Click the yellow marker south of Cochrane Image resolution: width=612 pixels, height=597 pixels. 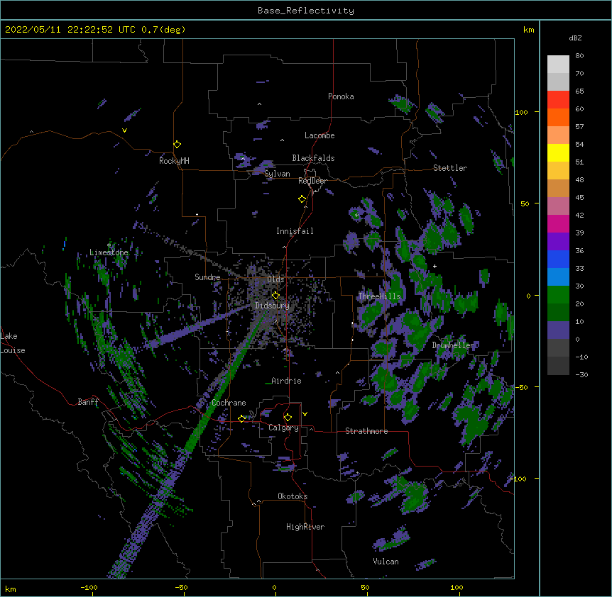[241, 418]
